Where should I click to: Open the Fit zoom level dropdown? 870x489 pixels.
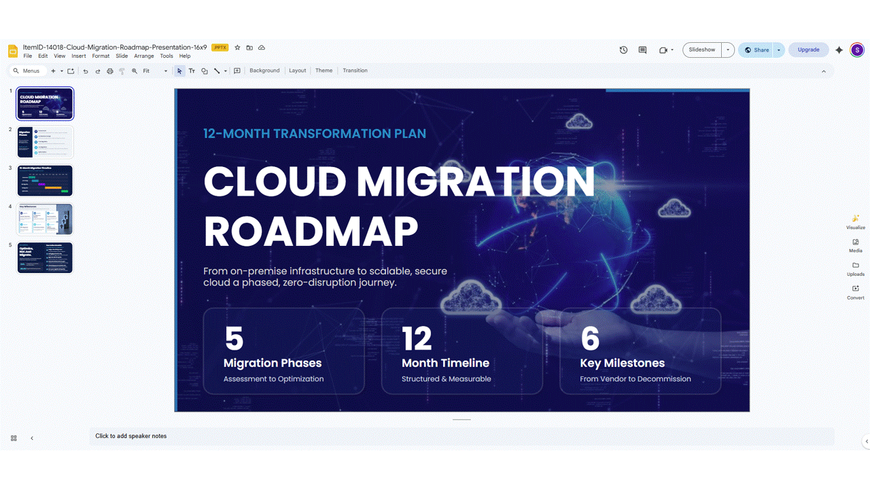[x=155, y=71]
